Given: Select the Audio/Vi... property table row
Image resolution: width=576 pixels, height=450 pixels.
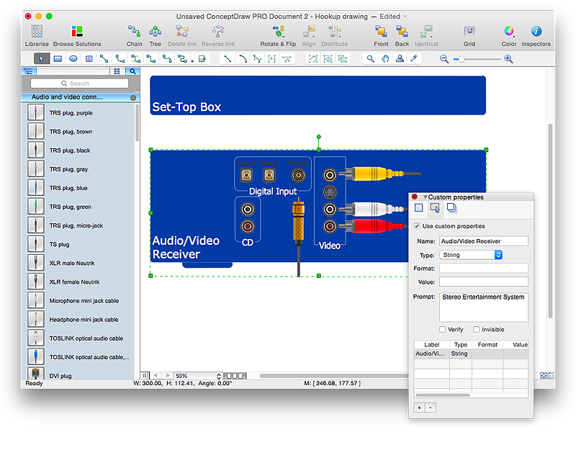Looking at the screenshot, I should tap(471, 354).
